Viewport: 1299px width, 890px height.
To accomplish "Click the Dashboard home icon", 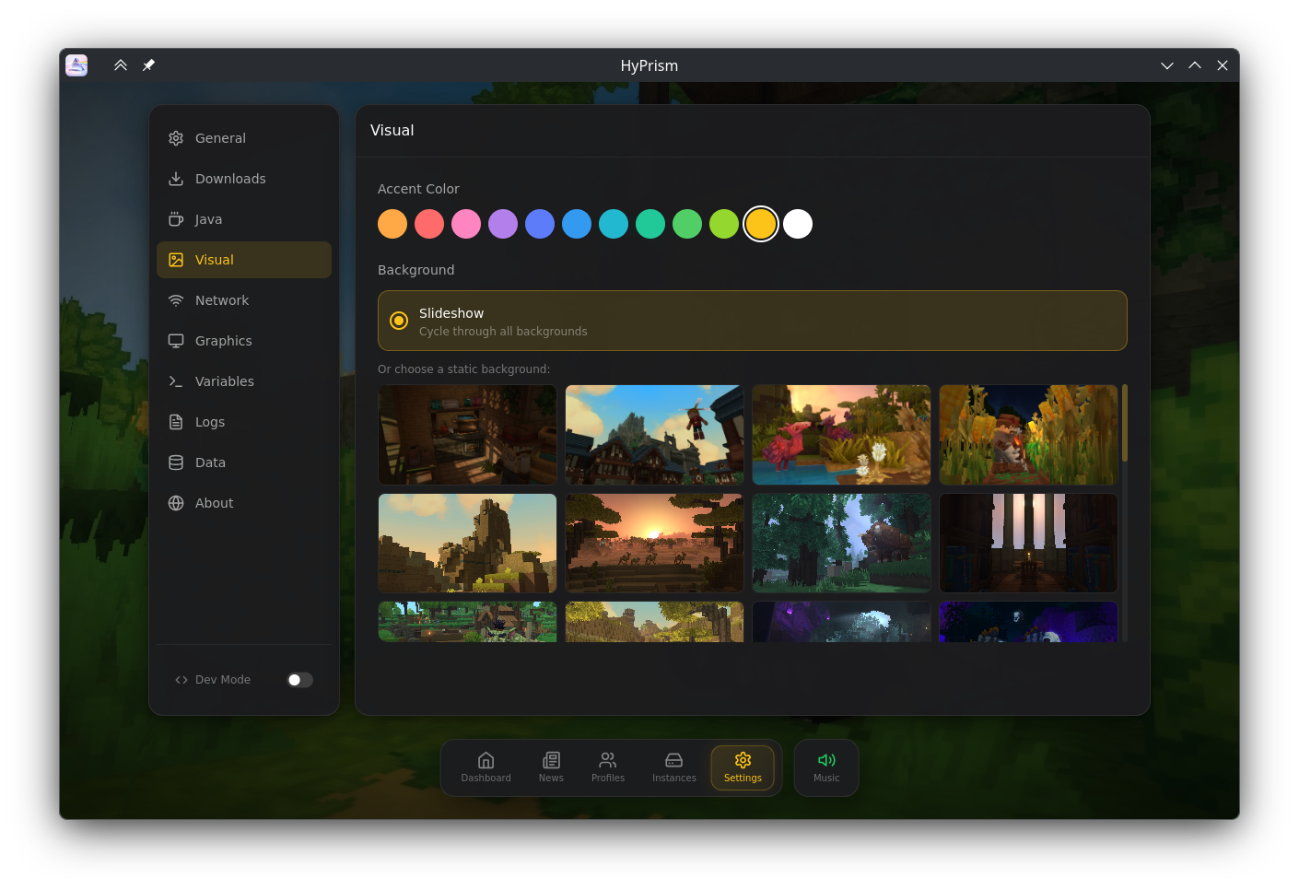I will point(486,760).
